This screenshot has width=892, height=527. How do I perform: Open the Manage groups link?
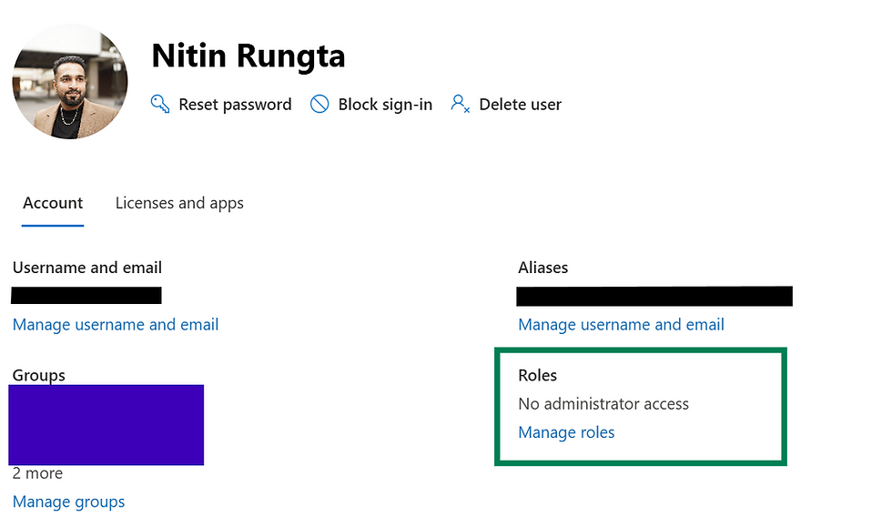pyautogui.click(x=69, y=502)
